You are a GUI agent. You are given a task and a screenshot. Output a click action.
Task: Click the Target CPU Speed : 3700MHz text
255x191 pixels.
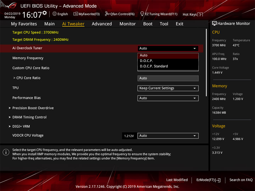35,33
